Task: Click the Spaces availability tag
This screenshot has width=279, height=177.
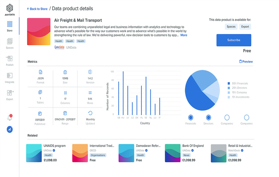Action: (x=231, y=27)
